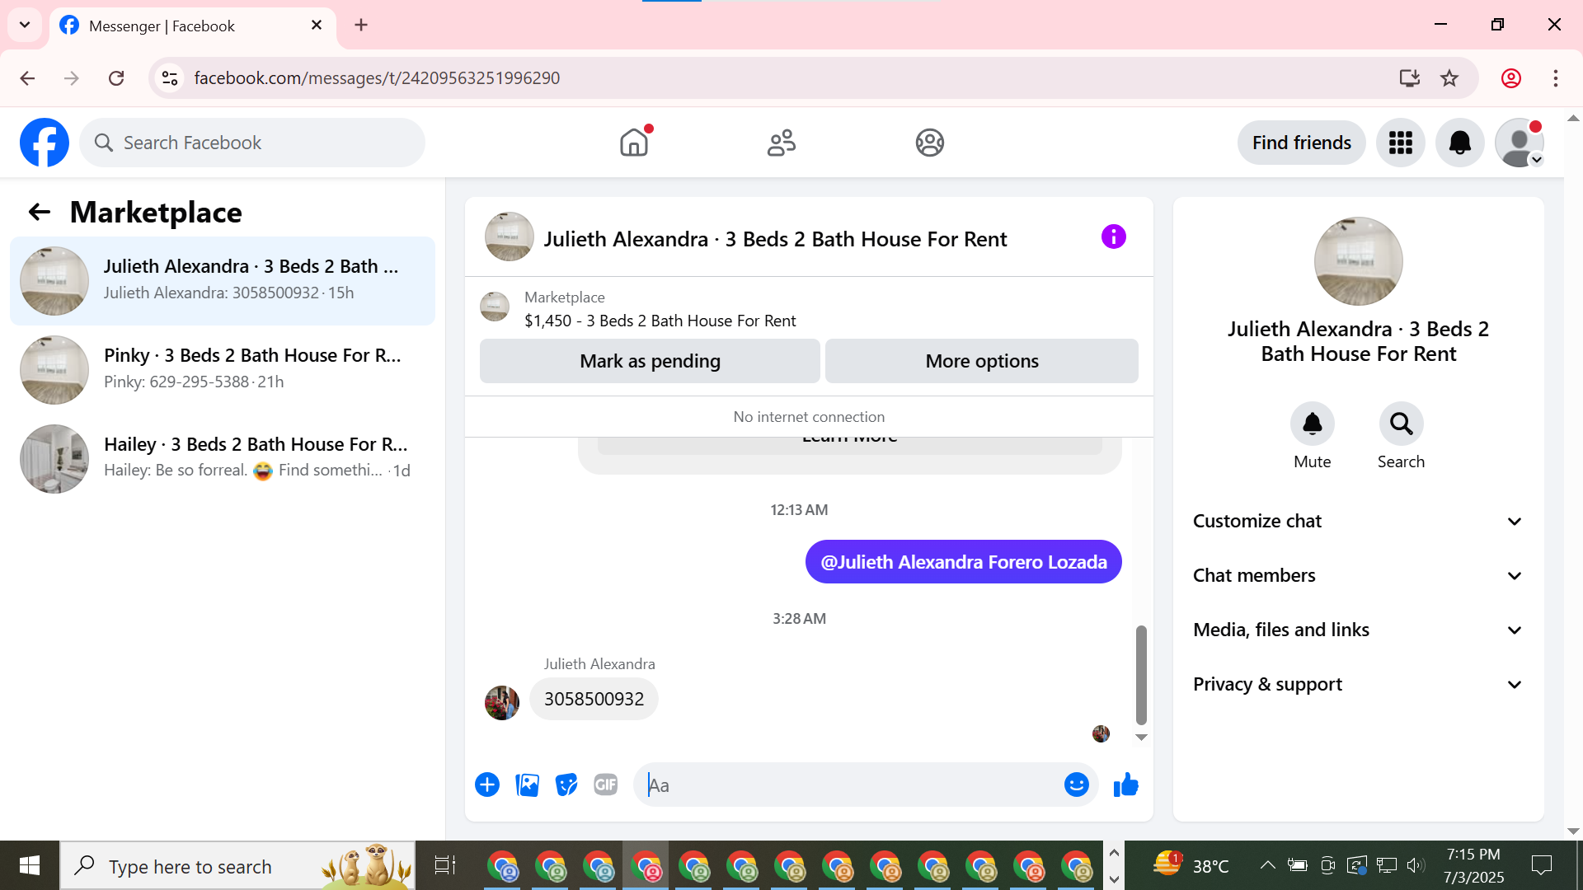Open the Friends tab in top navigation
The height and width of the screenshot is (890, 1583).
click(x=782, y=143)
